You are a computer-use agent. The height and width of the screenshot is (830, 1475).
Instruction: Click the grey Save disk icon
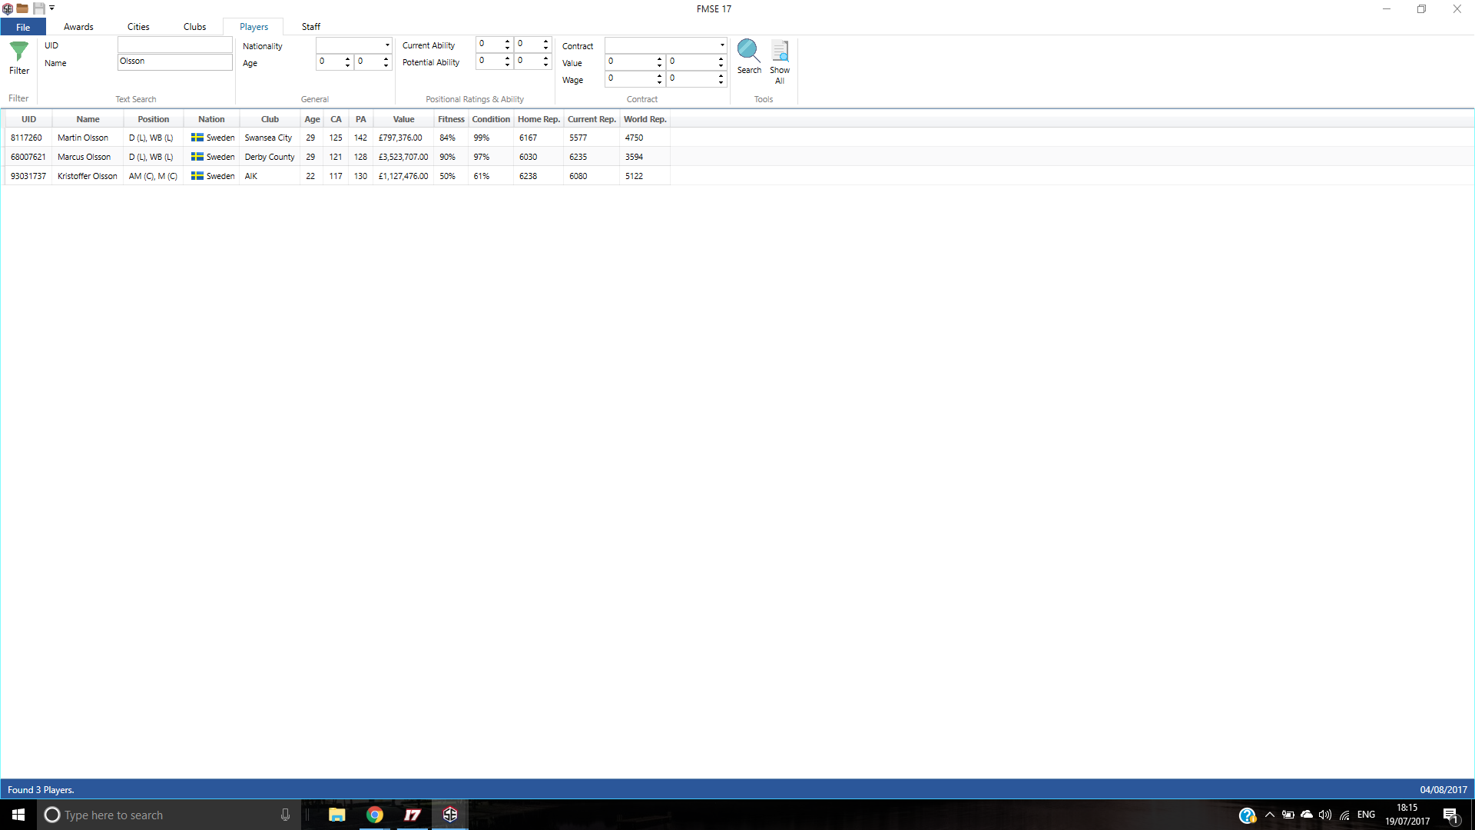pos(38,8)
